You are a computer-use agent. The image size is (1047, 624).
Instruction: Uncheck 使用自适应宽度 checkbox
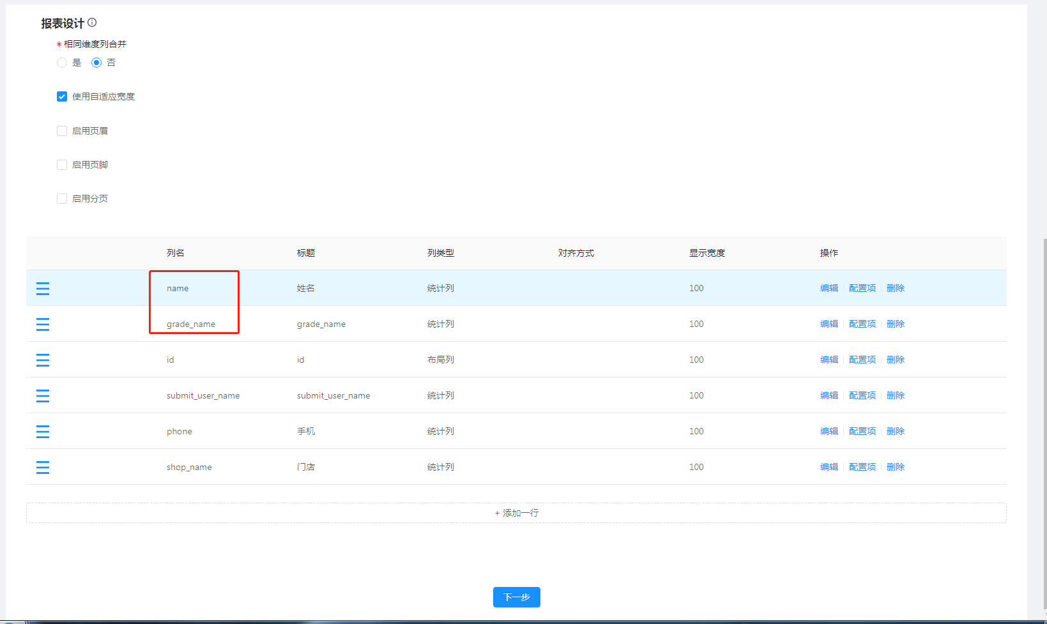click(x=62, y=96)
